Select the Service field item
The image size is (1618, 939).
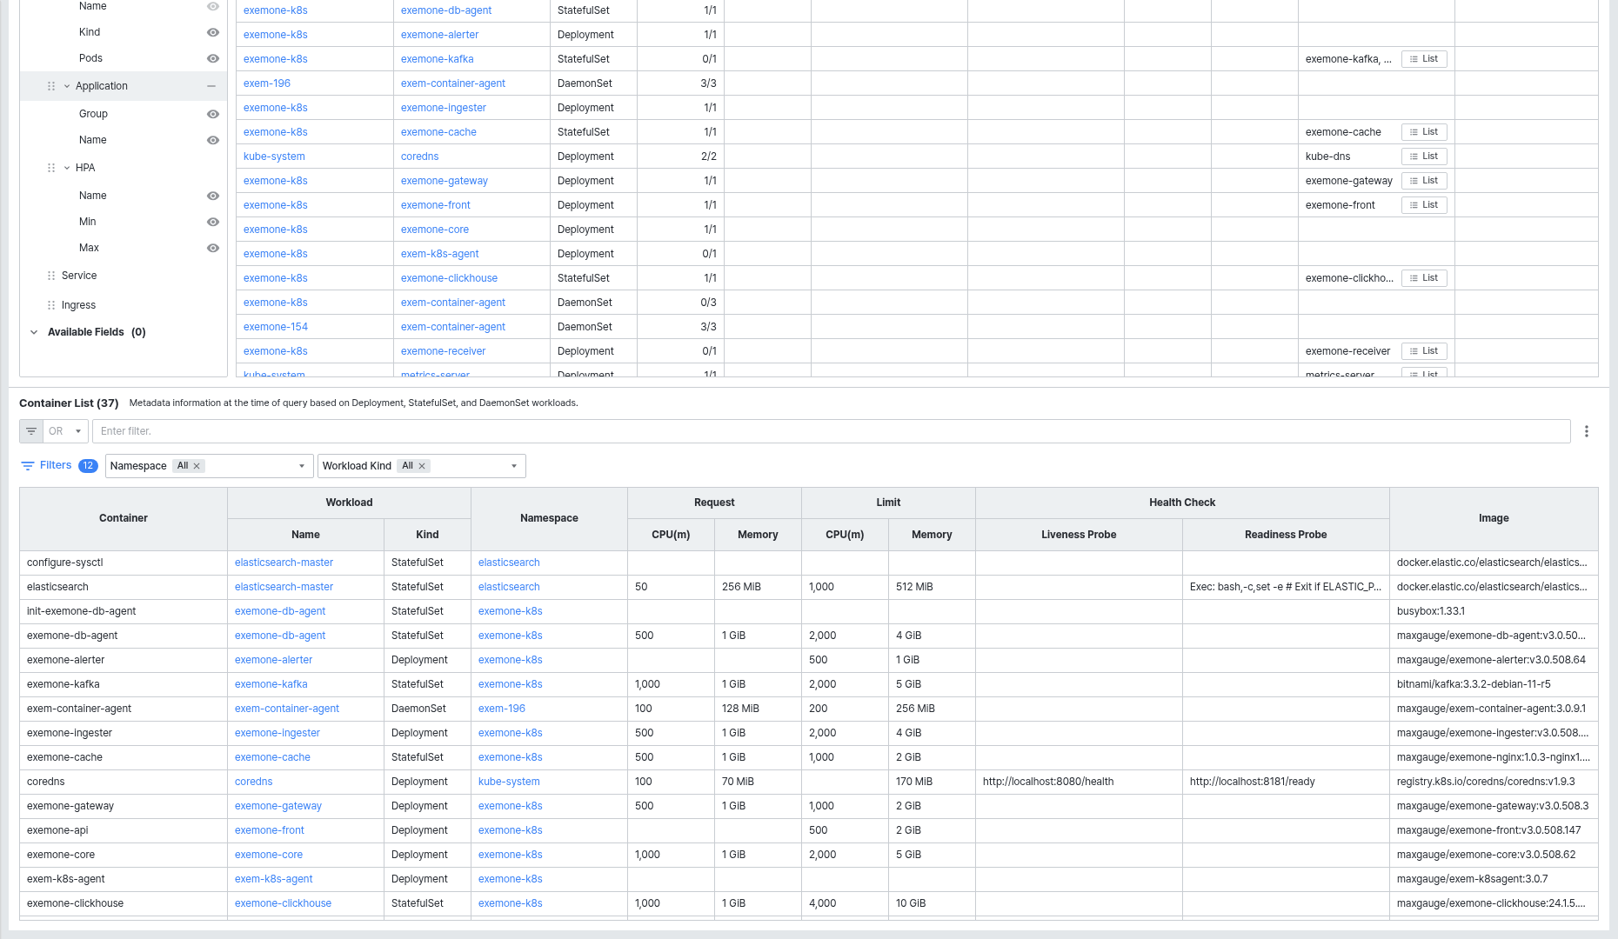coord(79,276)
